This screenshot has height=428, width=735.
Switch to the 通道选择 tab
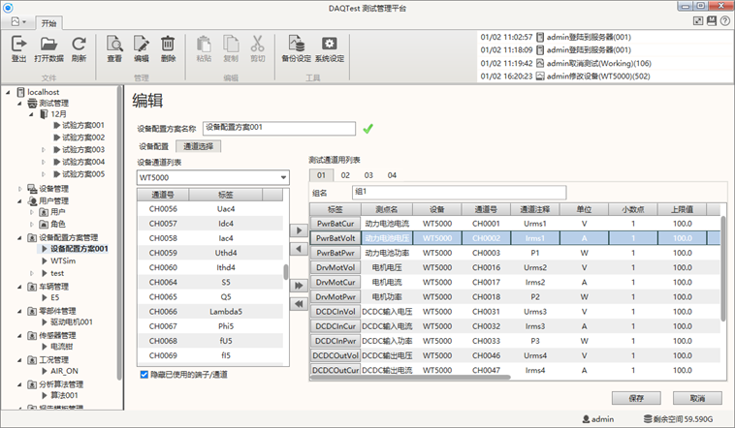pyautogui.click(x=197, y=146)
